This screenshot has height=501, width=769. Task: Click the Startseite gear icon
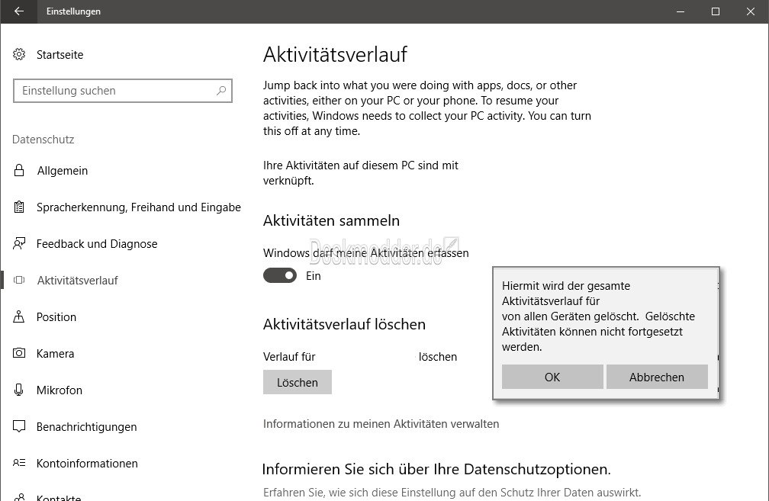(x=19, y=54)
